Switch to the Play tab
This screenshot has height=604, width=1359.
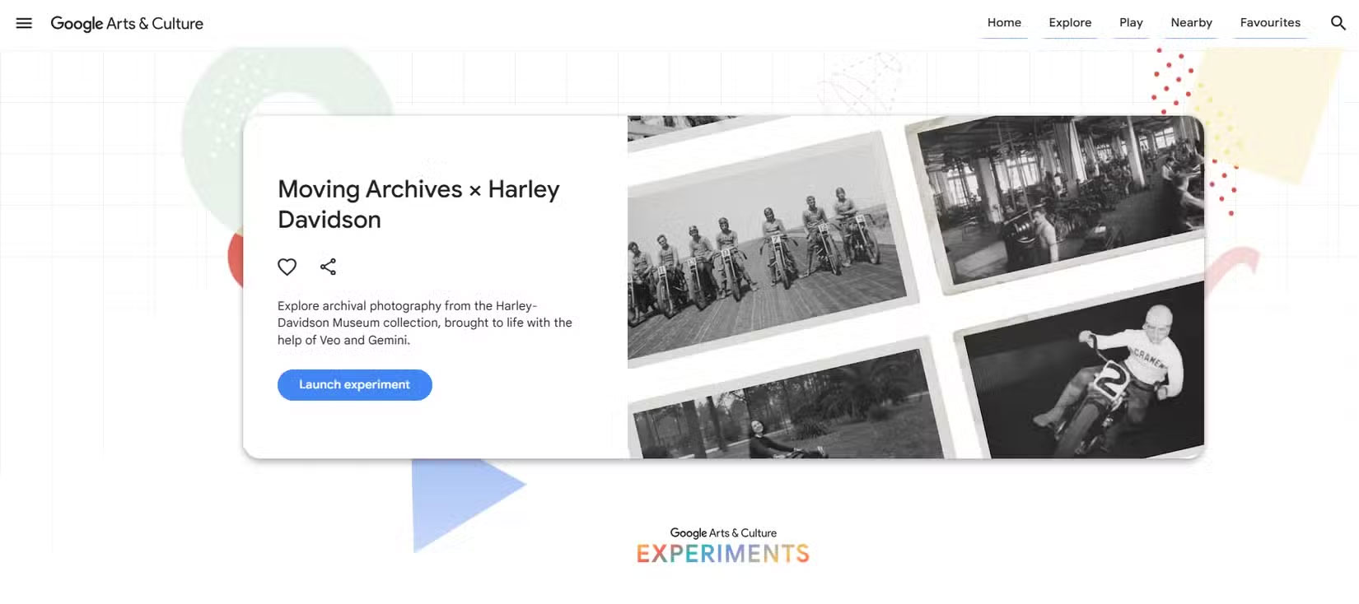(x=1131, y=23)
